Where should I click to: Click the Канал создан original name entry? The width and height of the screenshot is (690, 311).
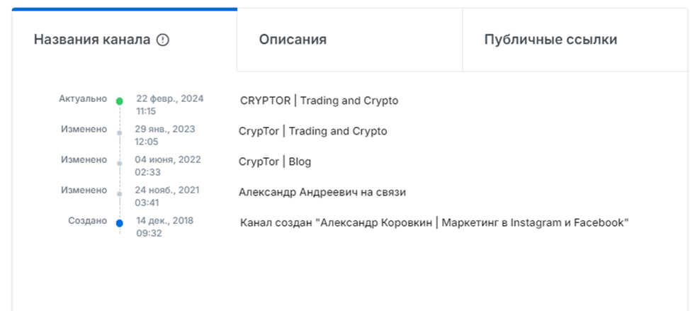point(434,223)
